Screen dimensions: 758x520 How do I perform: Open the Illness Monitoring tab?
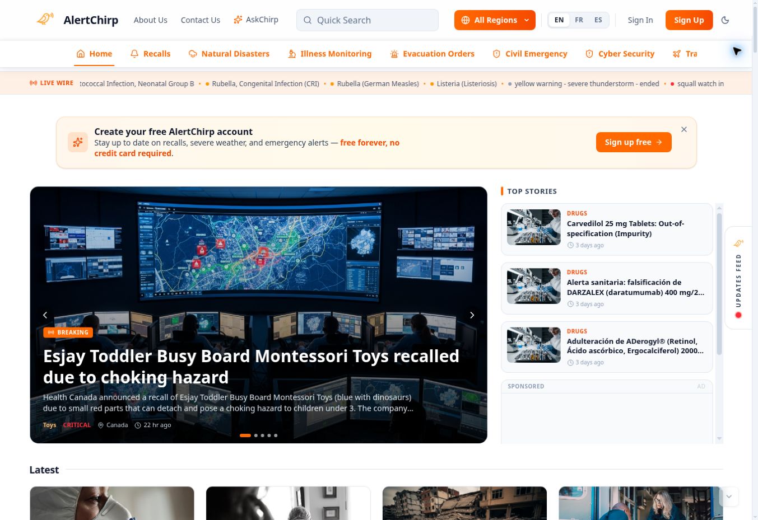[x=329, y=54]
